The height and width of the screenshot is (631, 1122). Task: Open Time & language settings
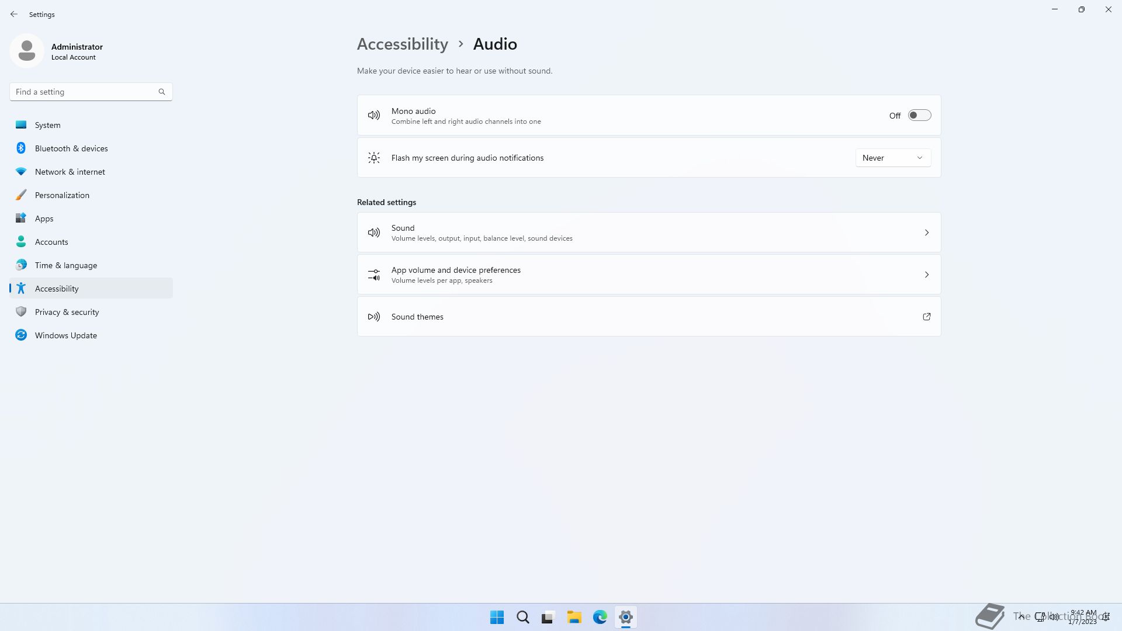pyautogui.click(x=65, y=265)
